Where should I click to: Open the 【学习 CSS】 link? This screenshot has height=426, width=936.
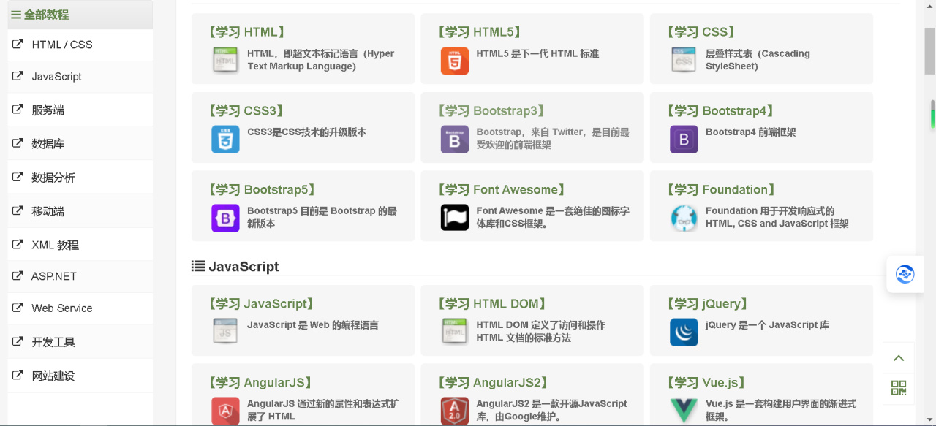coord(701,32)
